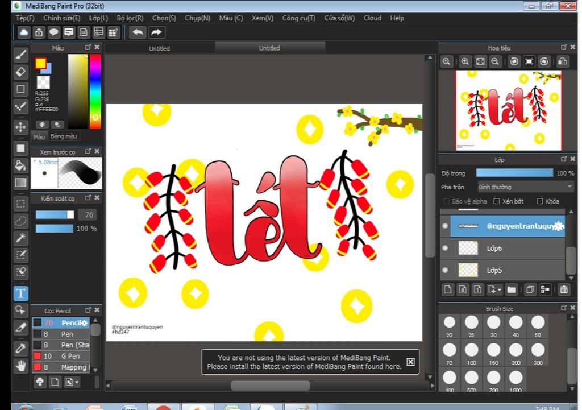Hide the Lớp6 layer

445,248
